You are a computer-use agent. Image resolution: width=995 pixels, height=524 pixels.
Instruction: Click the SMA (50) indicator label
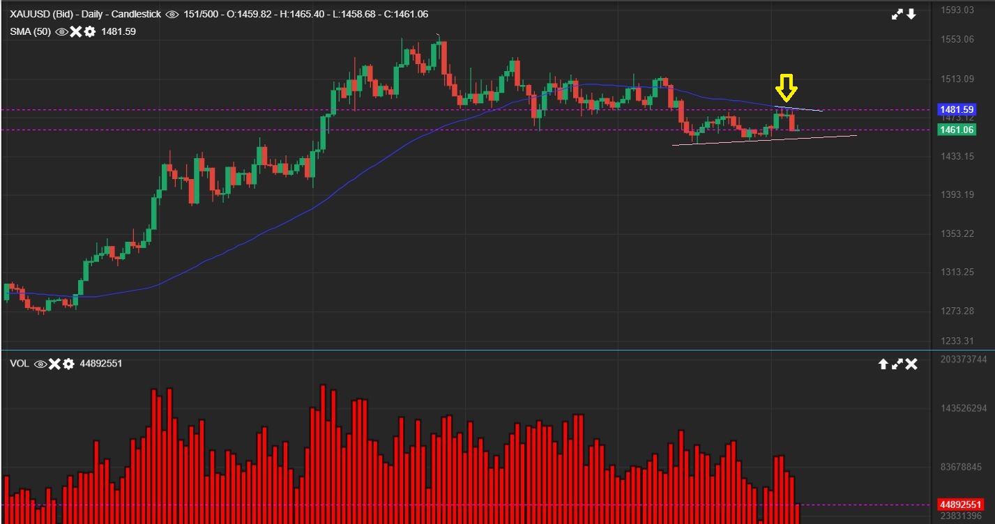31,31
